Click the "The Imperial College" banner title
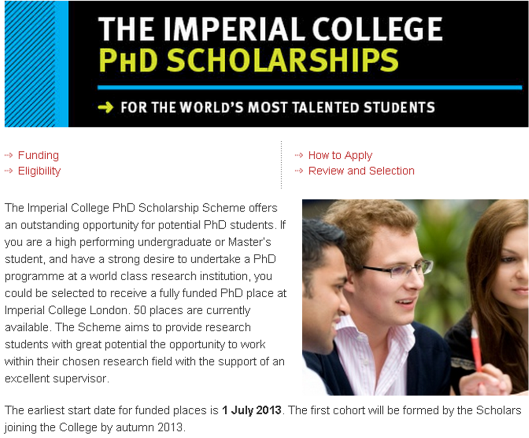 [x=270, y=30]
